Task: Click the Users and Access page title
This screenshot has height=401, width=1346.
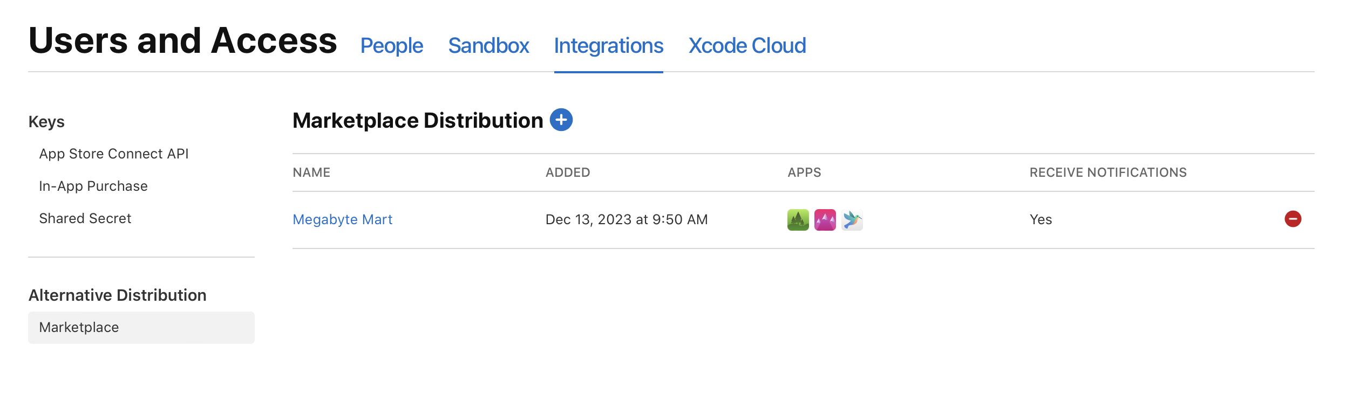Action: click(x=182, y=40)
